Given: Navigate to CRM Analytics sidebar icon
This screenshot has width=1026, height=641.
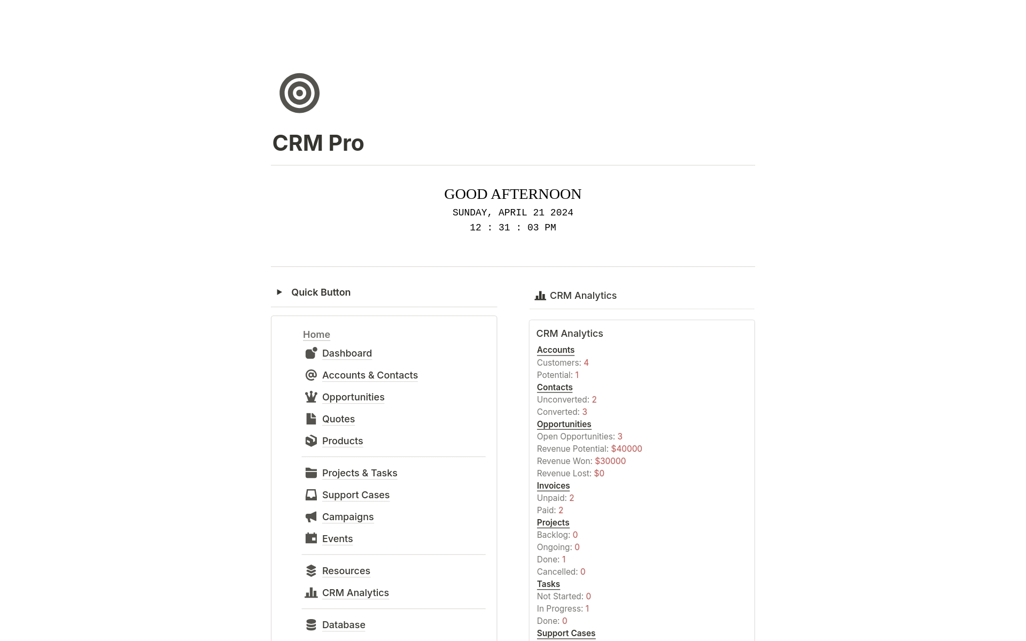Looking at the screenshot, I should 310,592.
